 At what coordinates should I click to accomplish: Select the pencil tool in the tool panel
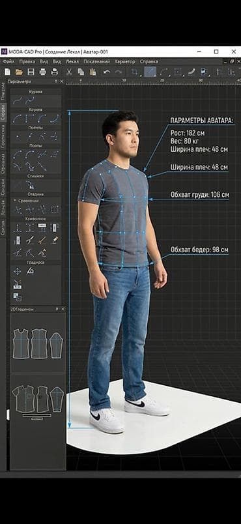pos(55,240)
